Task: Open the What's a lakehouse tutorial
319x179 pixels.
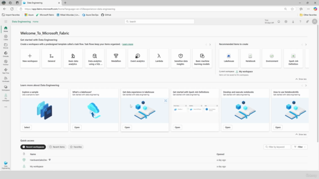Action: (77, 127)
